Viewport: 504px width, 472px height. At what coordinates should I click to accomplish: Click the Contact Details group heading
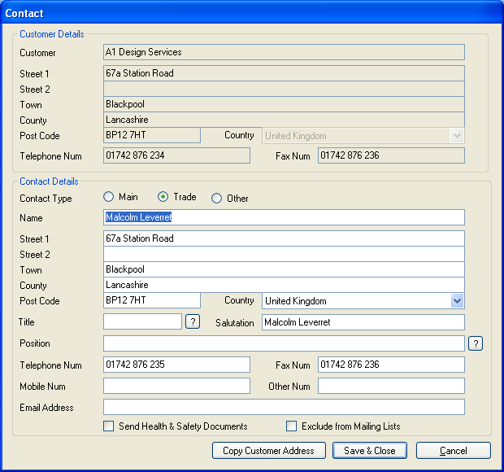click(49, 181)
